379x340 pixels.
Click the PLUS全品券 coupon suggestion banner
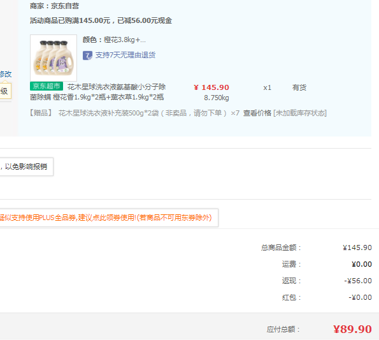coord(109,218)
